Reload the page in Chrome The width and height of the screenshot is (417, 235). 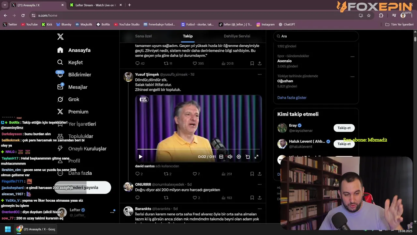(x=23, y=15)
